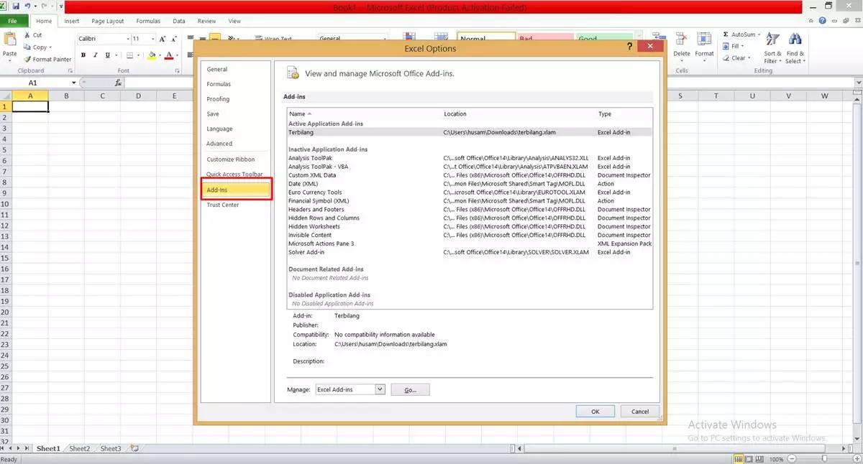Click the Font Color red A swatch
The height and width of the screenshot is (464, 863).
click(x=169, y=55)
